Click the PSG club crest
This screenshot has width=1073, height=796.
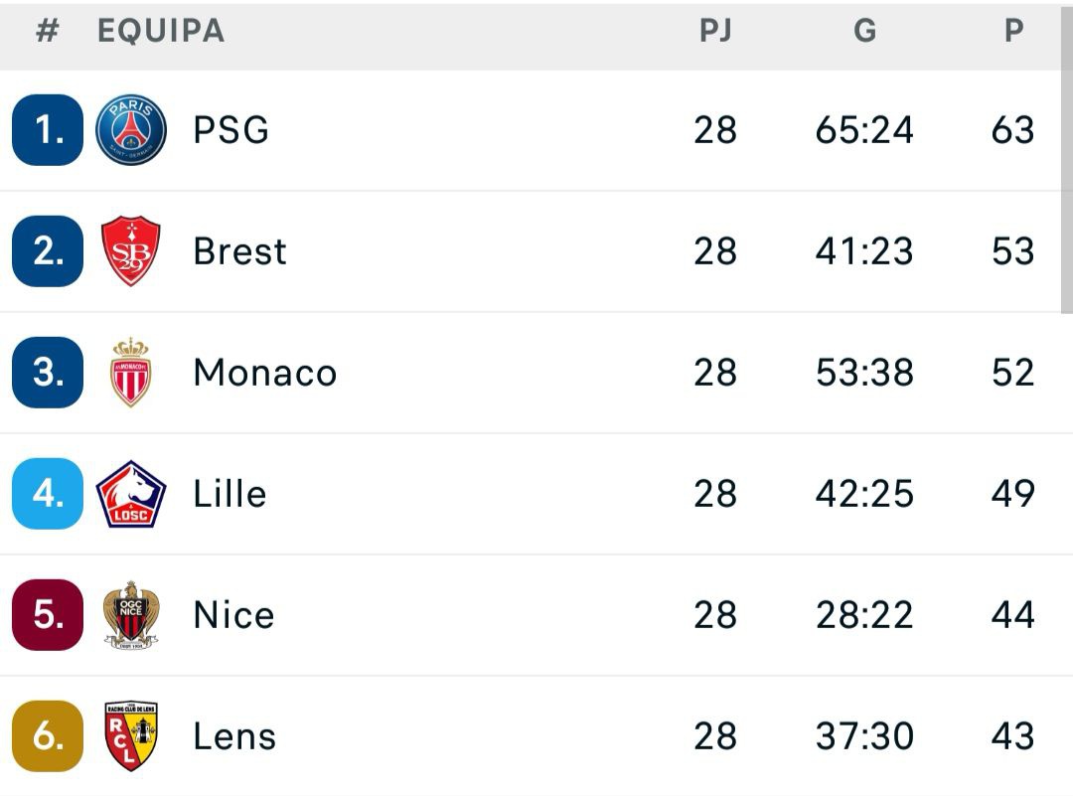click(x=132, y=130)
